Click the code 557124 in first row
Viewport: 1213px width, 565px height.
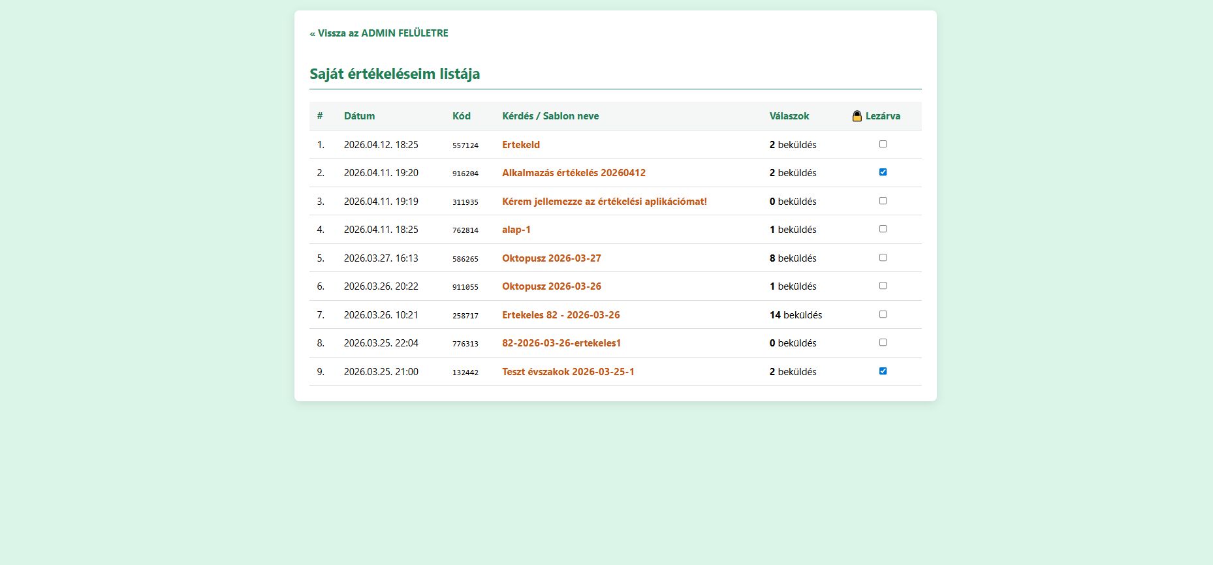pos(465,145)
